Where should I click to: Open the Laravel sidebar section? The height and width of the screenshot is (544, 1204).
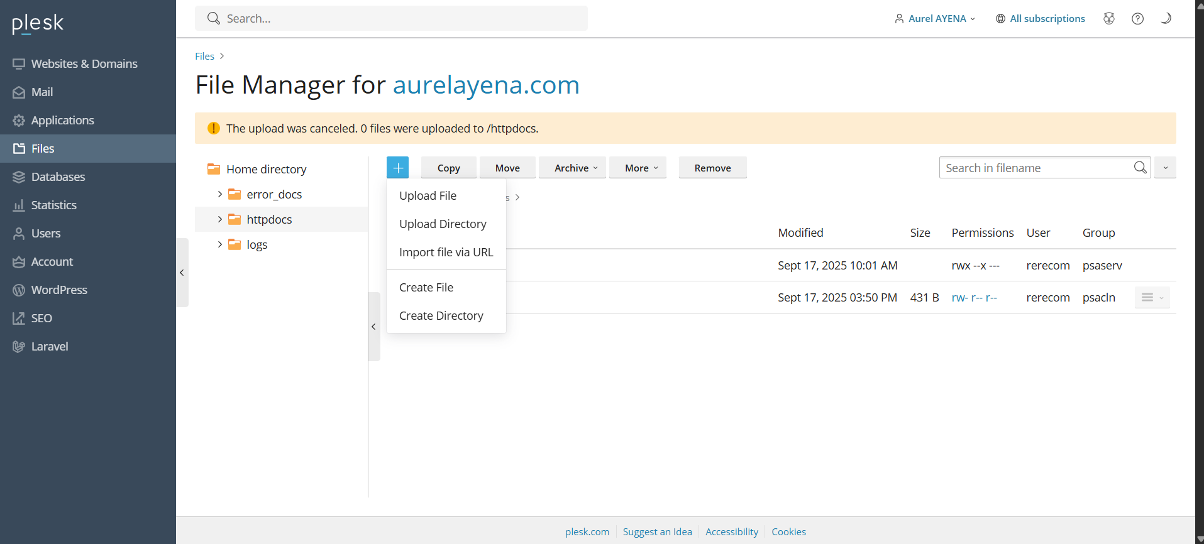[x=49, y=346]
